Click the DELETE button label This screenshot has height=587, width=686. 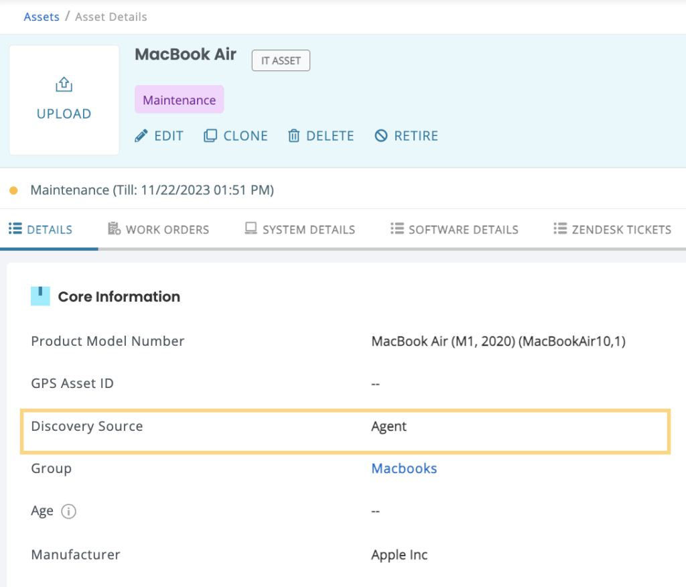(330, 136)
